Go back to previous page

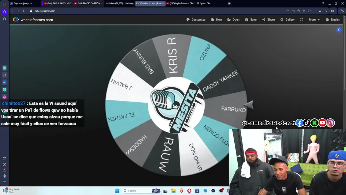click(x=12, y=11)
